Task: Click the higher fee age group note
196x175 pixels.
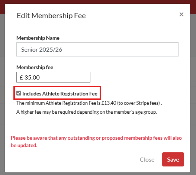Action: [x=87, y=112]
